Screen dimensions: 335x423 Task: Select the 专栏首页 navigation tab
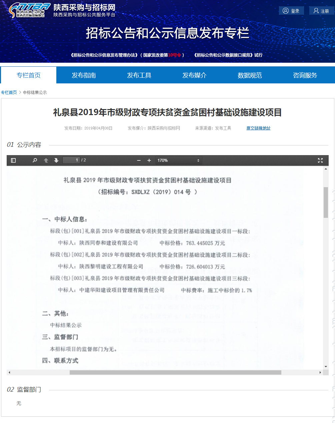(x=29, y=75)
